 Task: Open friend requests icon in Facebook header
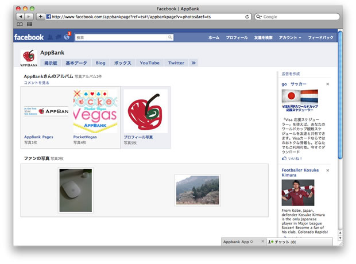50,37
